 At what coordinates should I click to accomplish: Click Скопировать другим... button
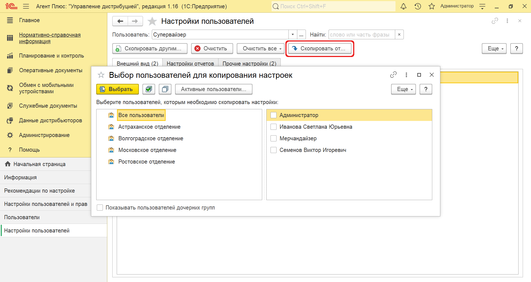click(x=150, y=48)
